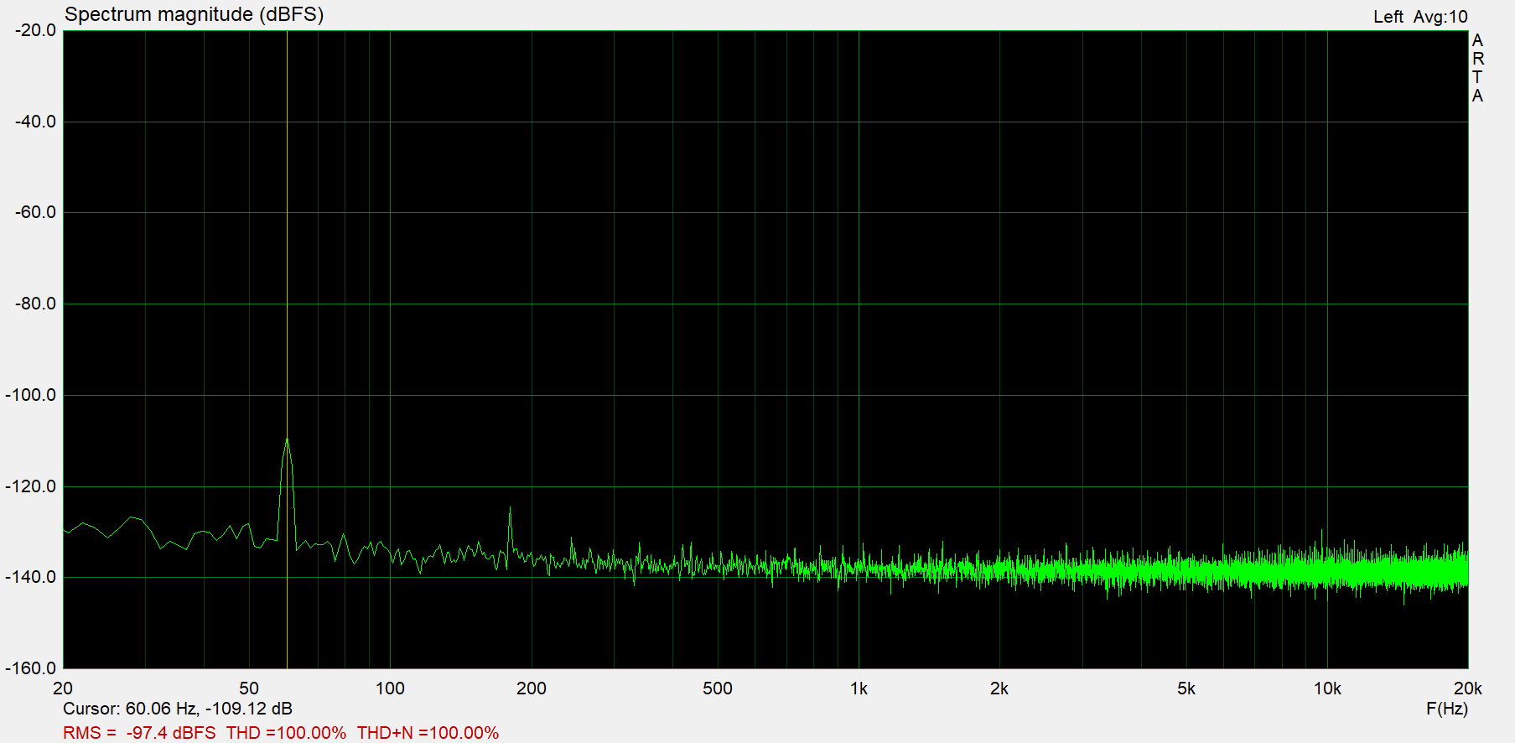Image resolution: width=1515 pixels, height=743 pixels.
Task: Click the '-140.0' y-axis label
Action: pyautogui.click(x=32, y=577)
